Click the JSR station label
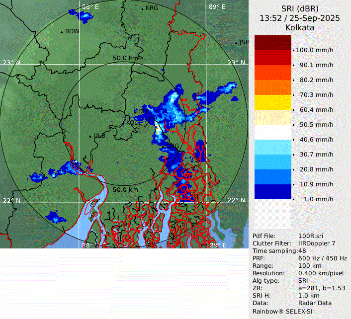The image size is (351, 319). 243,42
